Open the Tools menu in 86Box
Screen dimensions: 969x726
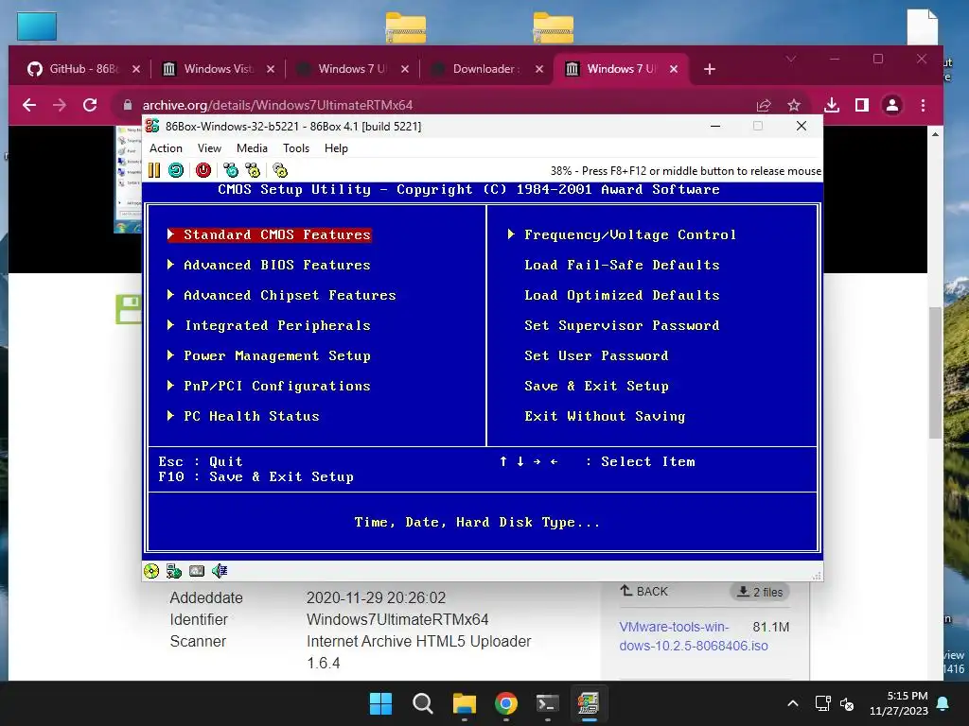pyautogui.click(x=296, y=148)
